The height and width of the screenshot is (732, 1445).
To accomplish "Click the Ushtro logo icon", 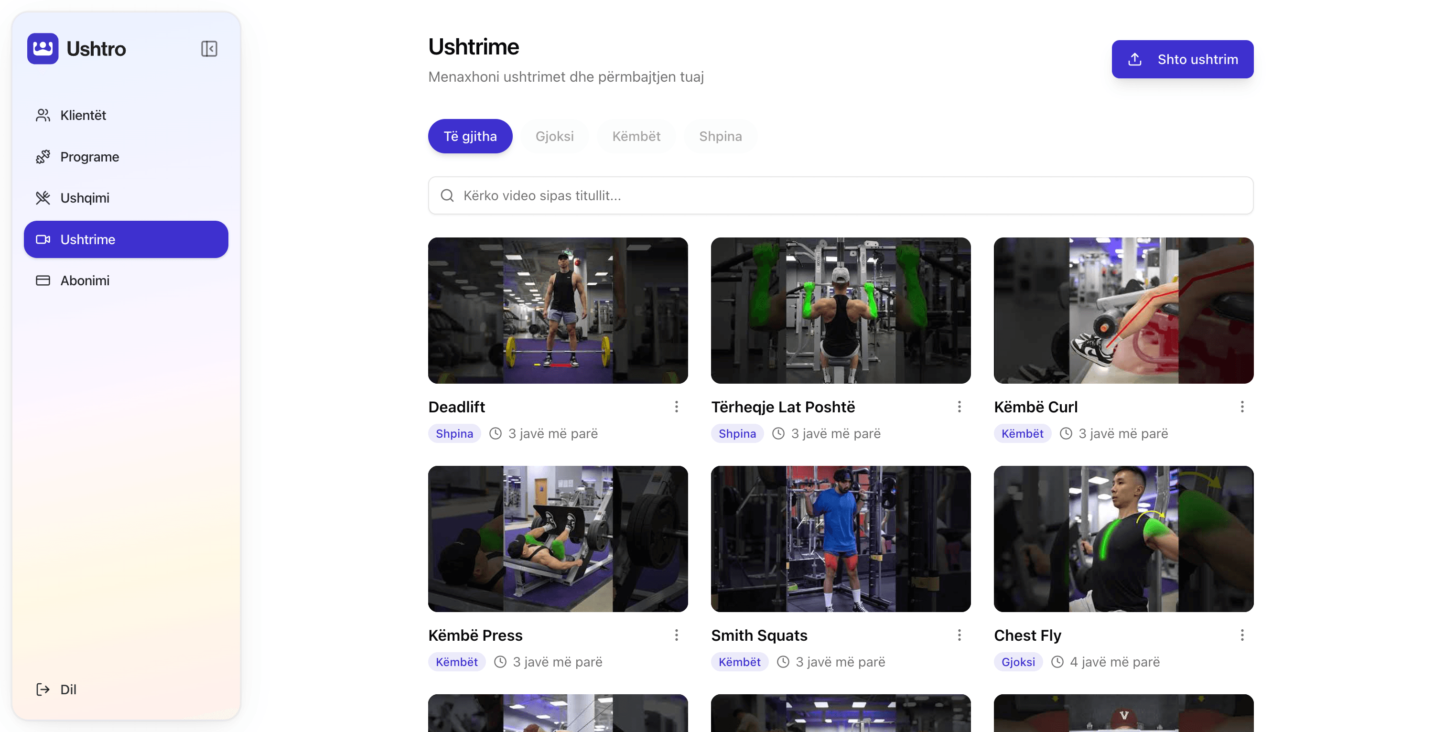I will pyautogui.click(x=43, y=49).
